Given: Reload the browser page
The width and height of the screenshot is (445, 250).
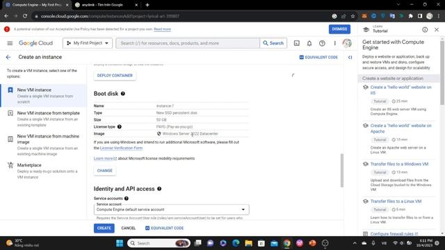Looking at the screenshot, I should click(25, 16).
